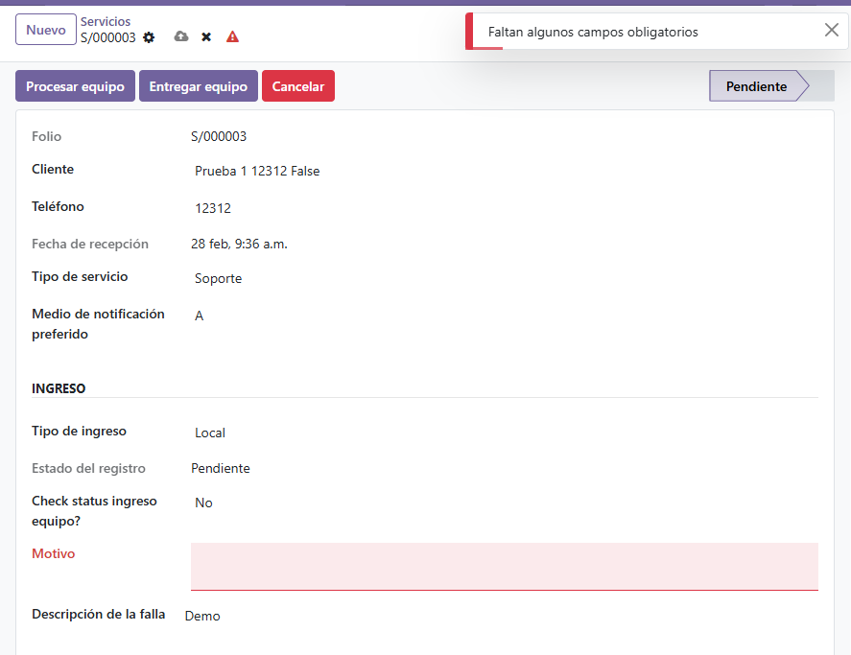Screen dimensions: 851x655
Task: Toggle Check status ingreso equipo option
Action: pyautogui.click(x=203, y=502)
